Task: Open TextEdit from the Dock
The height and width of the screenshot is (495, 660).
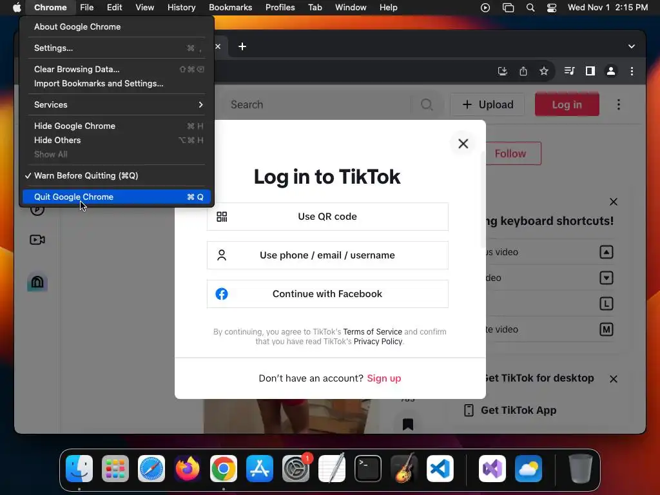Action: [x=332, y=469]
